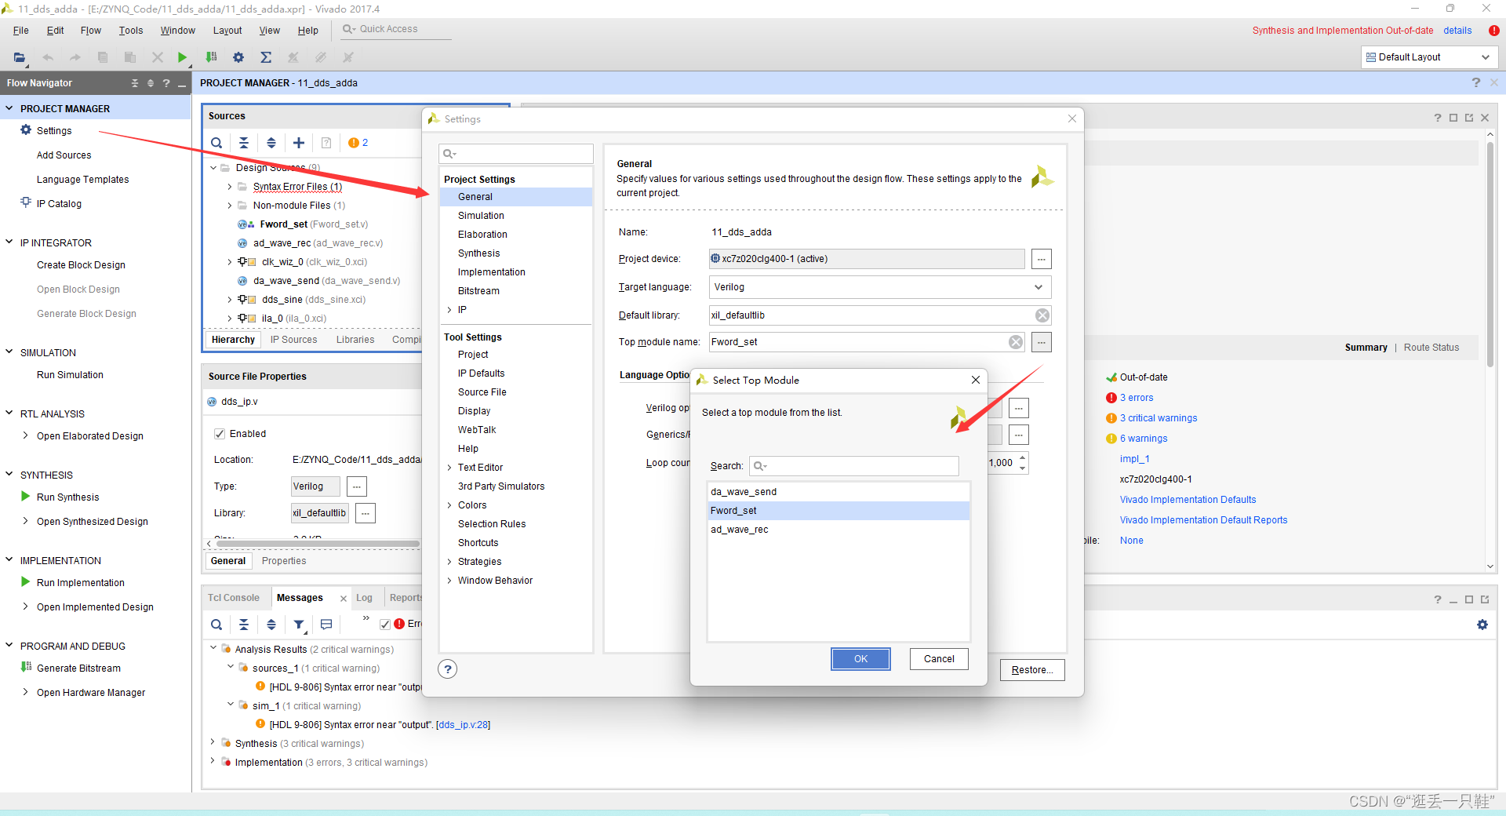
Task: Click the orange warning count icon in Sources
Action: pyautogui.click(x=354, y=143)
